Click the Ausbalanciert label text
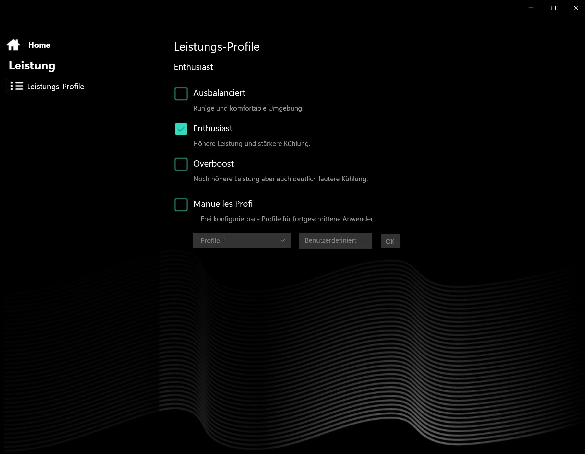Screen dimensions: 585x454 click(219, 93)
